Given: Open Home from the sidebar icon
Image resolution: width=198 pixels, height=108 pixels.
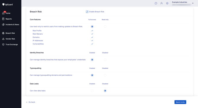Looking at the screenshot, I should tap(3, 13).
